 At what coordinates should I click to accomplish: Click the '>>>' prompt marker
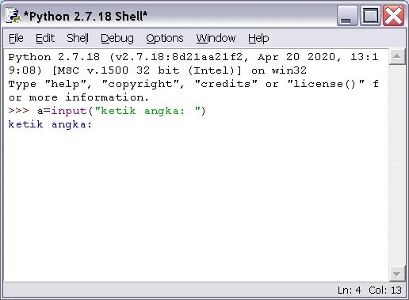click(18, 111)
